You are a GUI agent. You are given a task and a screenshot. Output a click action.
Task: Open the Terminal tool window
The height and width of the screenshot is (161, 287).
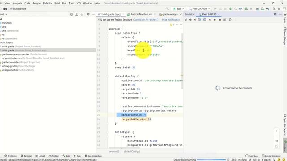pos(26,156)
